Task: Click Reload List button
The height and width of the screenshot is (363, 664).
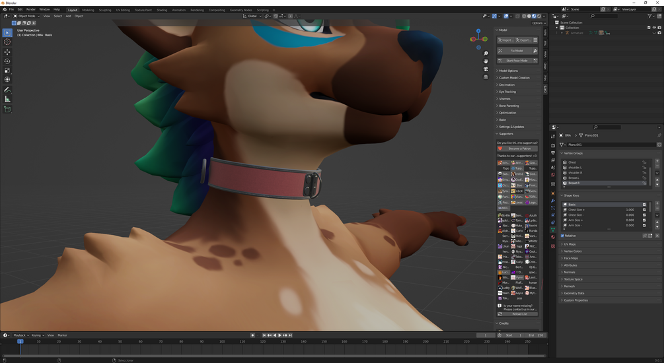Action: 517,314
